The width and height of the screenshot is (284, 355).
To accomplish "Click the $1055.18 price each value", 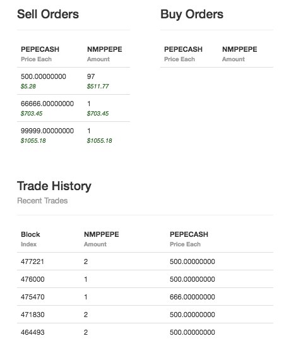I will tap(33, 141).
